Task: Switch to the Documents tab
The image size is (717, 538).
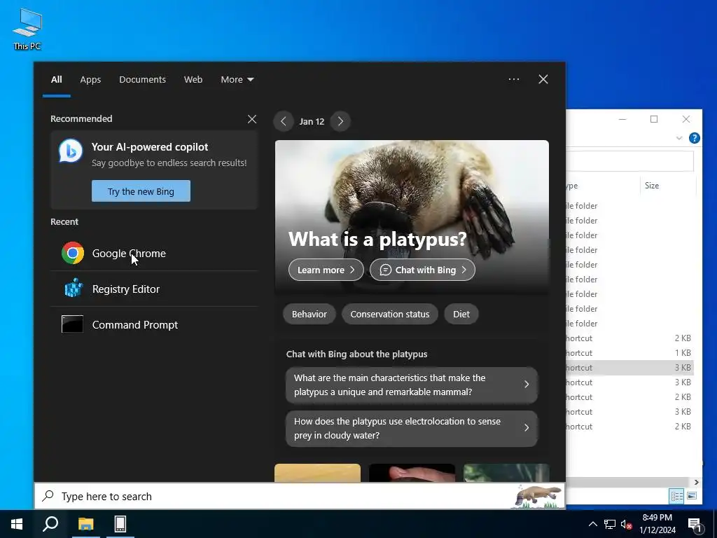Action: 142,80
